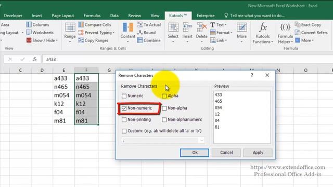The width and height of the screenshot is (333, 187).
Task: Select column O header
Action: pyautogui.click(x=305, y=70)
